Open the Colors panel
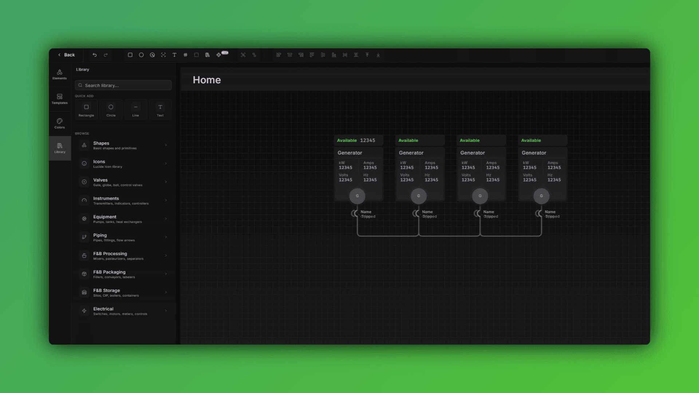 pyautogui.click(x=59, y=123)
